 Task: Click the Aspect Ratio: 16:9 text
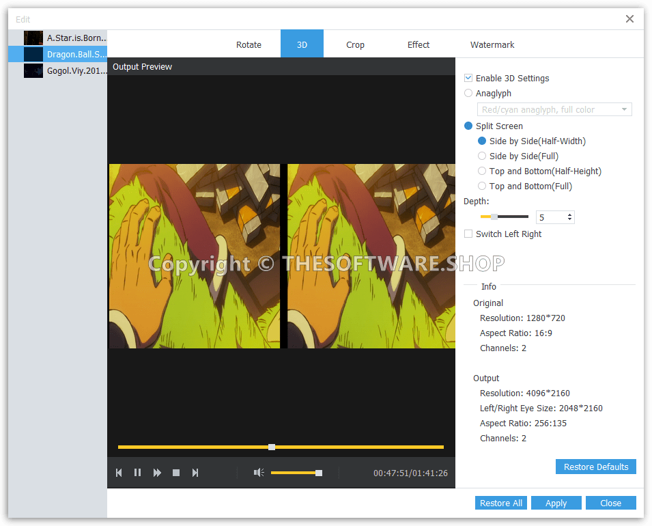(x=516, y=333)
